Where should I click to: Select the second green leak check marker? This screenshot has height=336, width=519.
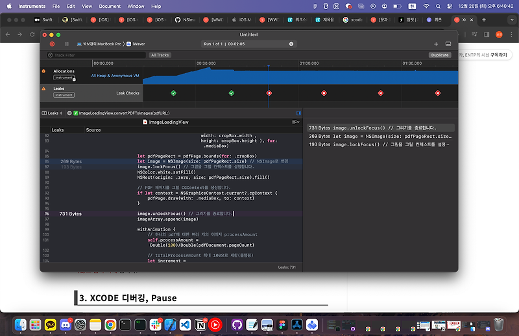232,93
